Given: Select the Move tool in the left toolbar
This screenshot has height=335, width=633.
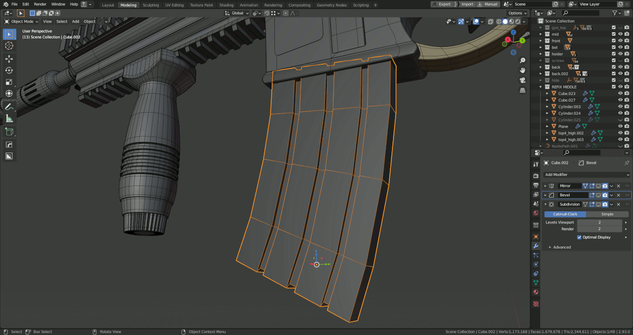Looking at the screenshot, I should pos(9,58).
